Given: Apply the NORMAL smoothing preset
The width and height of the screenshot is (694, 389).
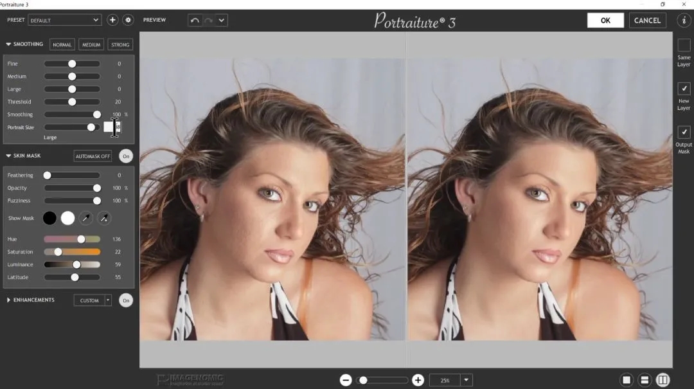Looking at the screenshot, I should (x=62, y=45).
